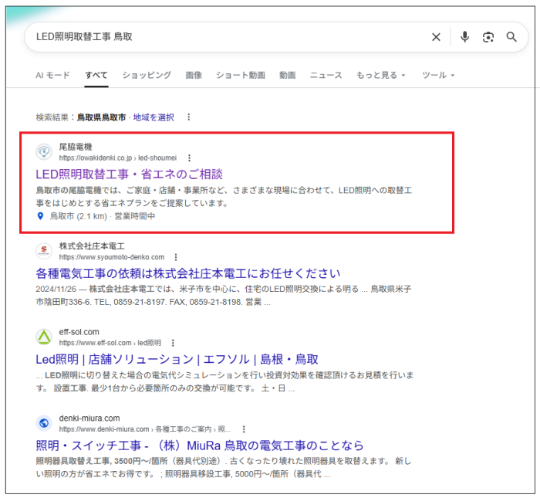Click the 鳥取市 (2.1 km) · 営業時間中 text

[103, 216]
